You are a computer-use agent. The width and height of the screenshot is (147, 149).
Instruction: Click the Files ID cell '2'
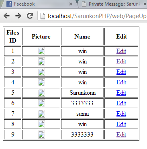pyautogui.click(x=13, y=61)
